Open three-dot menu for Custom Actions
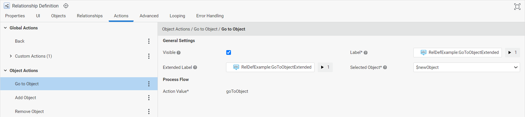Image resolution: width=525 pixels, height=117 pixels. tap(149, 56)
